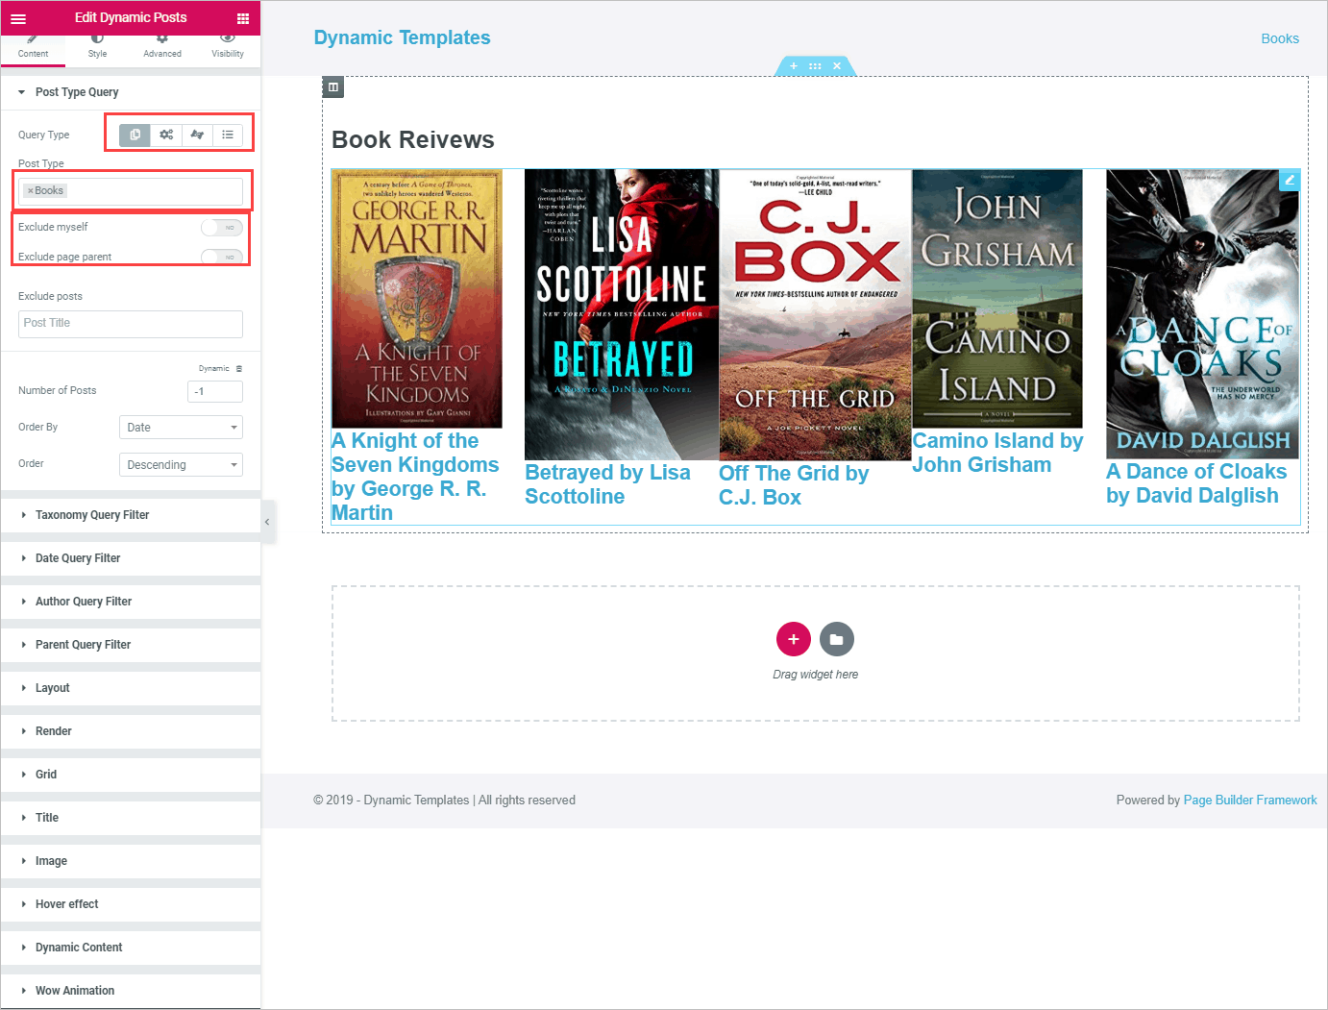Open the hamburger menu in panel header
This screenshot has height=1010, width=1328.
pyautogui.click(x=18, y=18)
